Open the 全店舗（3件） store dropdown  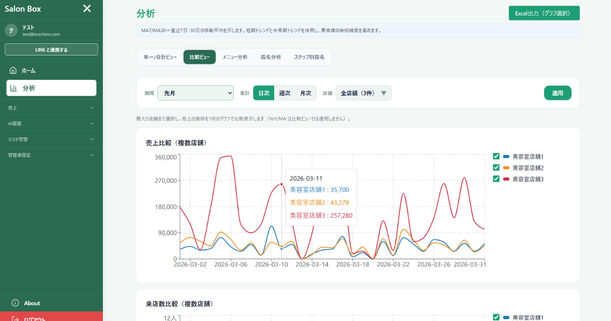tap(364, 93)
